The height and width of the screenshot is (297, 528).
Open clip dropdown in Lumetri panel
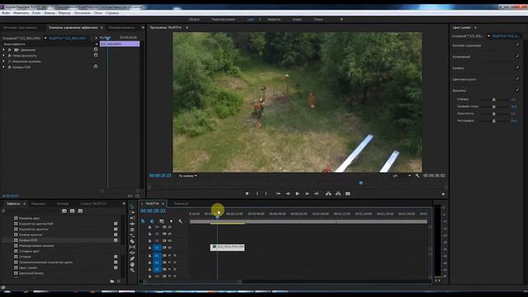click(x=488, y=36)
